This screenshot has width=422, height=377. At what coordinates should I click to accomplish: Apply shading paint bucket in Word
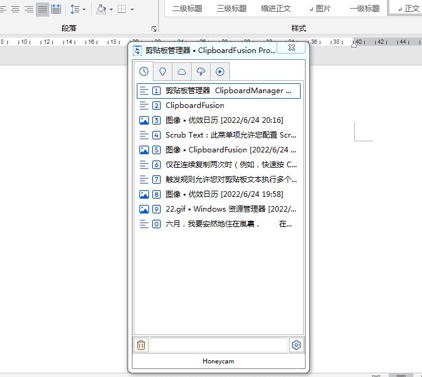click(x=101, y=9)
